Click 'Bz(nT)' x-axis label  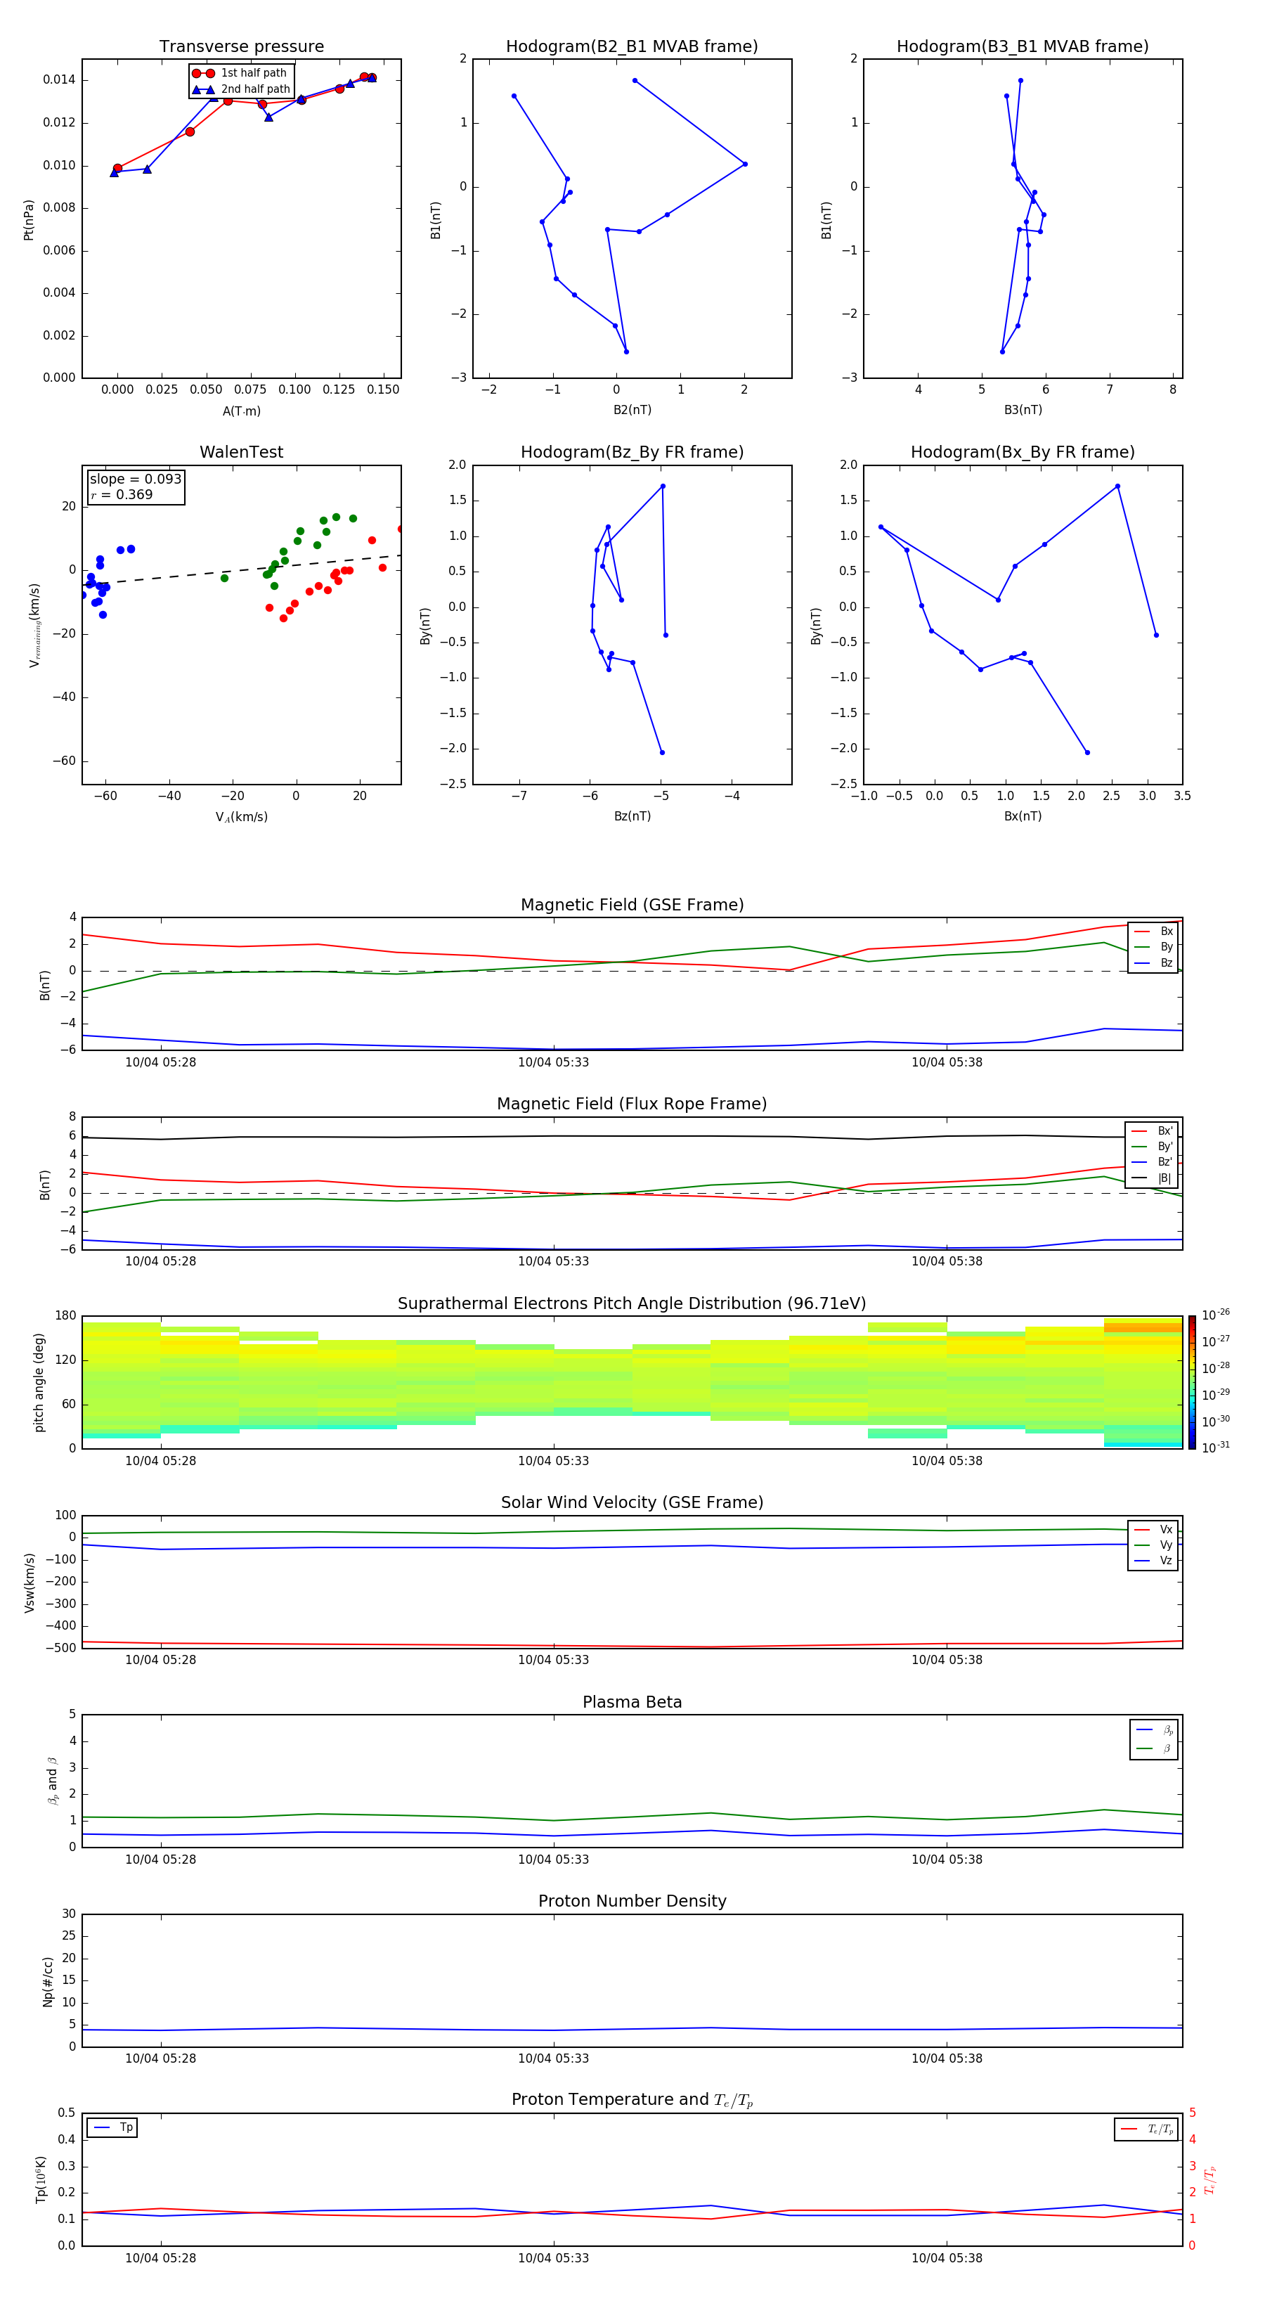pyautogui.click(x=632, y=816)
